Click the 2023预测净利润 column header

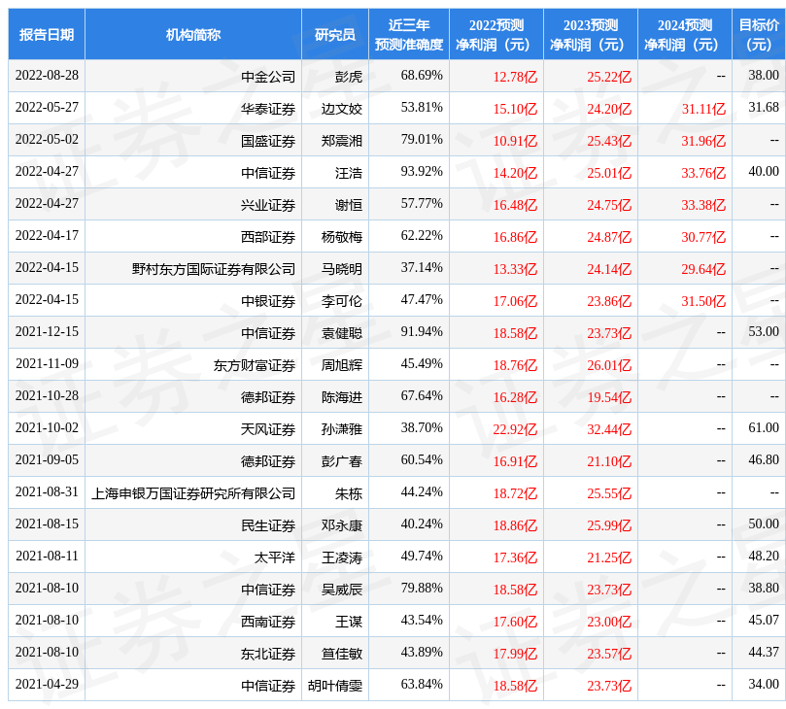click(x=590, y=35)
